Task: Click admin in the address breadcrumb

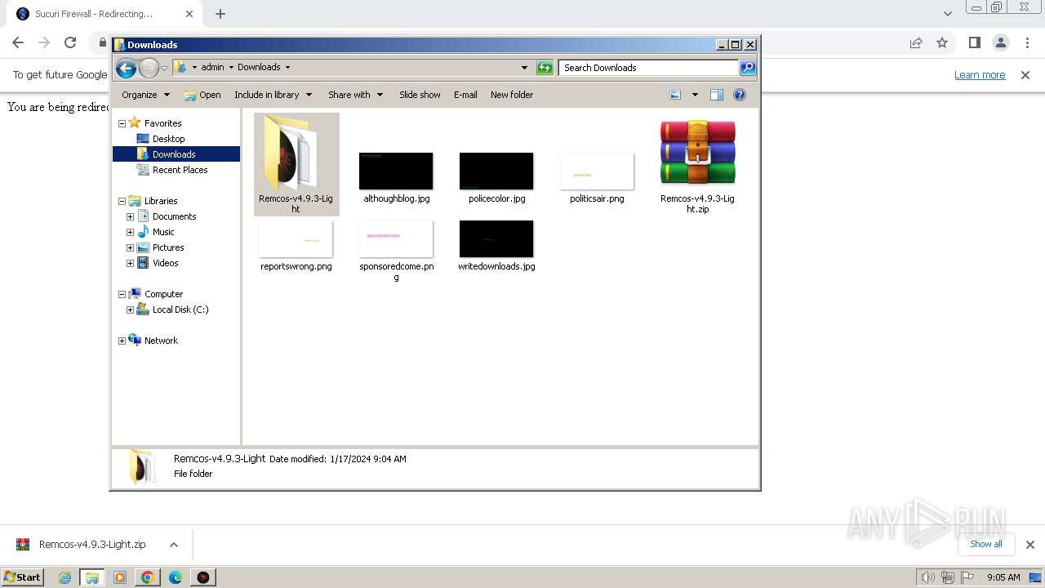Action: coord(212,68)
